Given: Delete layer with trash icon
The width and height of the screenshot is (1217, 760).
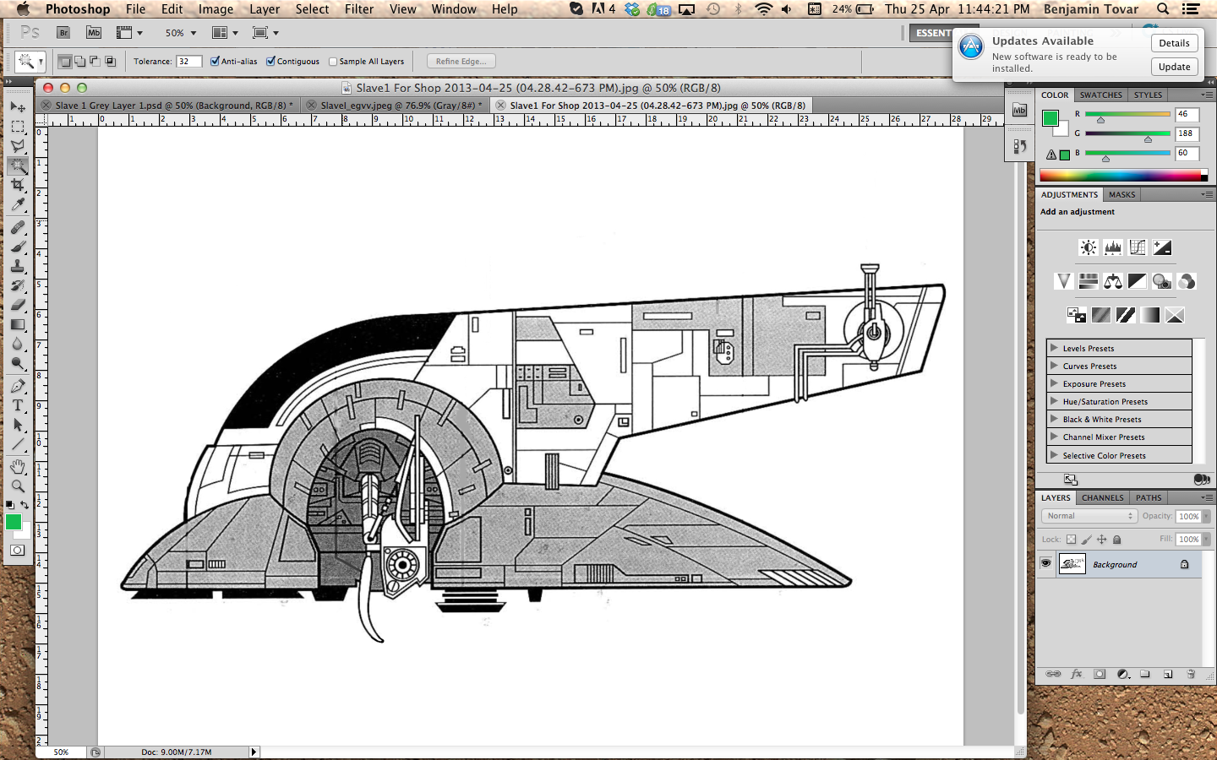Looking at the screenshot, I should 1191,674.
